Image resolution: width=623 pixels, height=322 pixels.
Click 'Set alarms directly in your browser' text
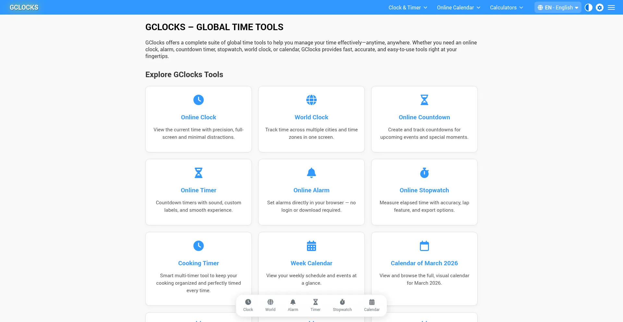click(x=311, y=206)
